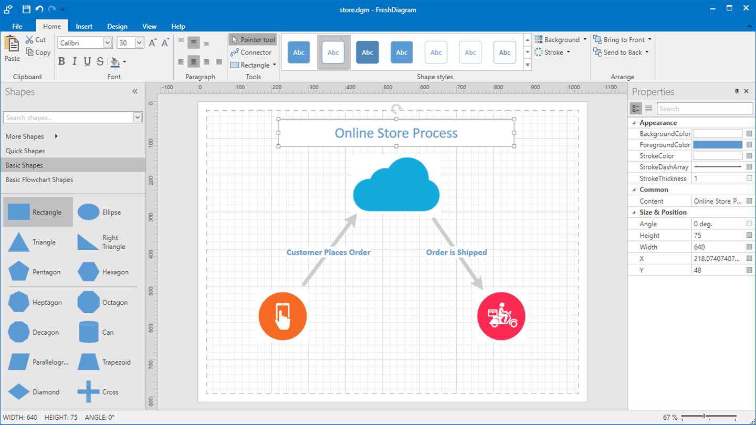Toggle Strikethrough formatting
This screenshot has height=425, width=756.
[100, 61]
